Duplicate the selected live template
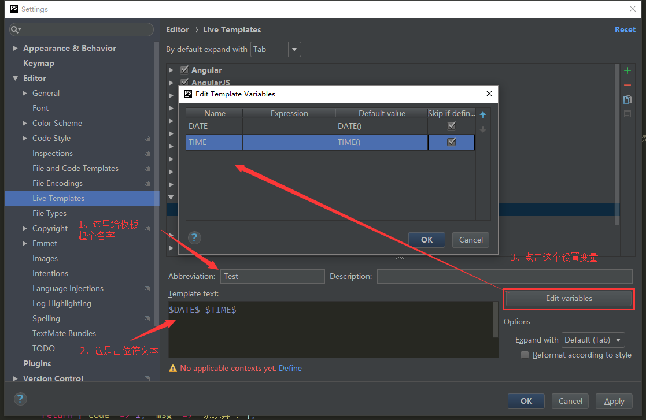 tap(627, 98)
